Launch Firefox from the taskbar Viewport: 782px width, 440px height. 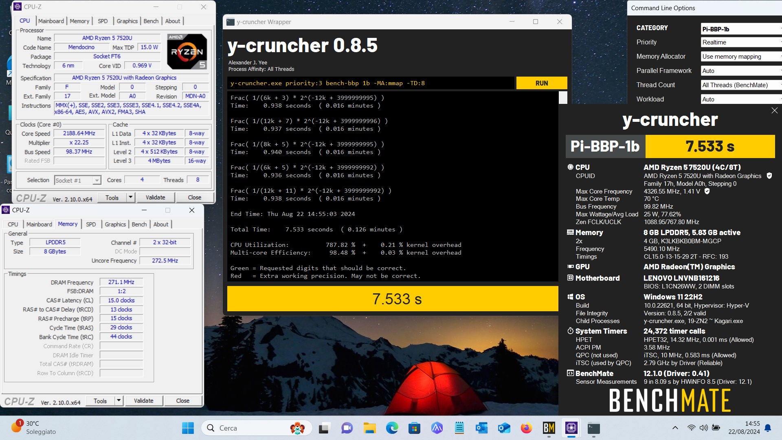tap(526, 428)
